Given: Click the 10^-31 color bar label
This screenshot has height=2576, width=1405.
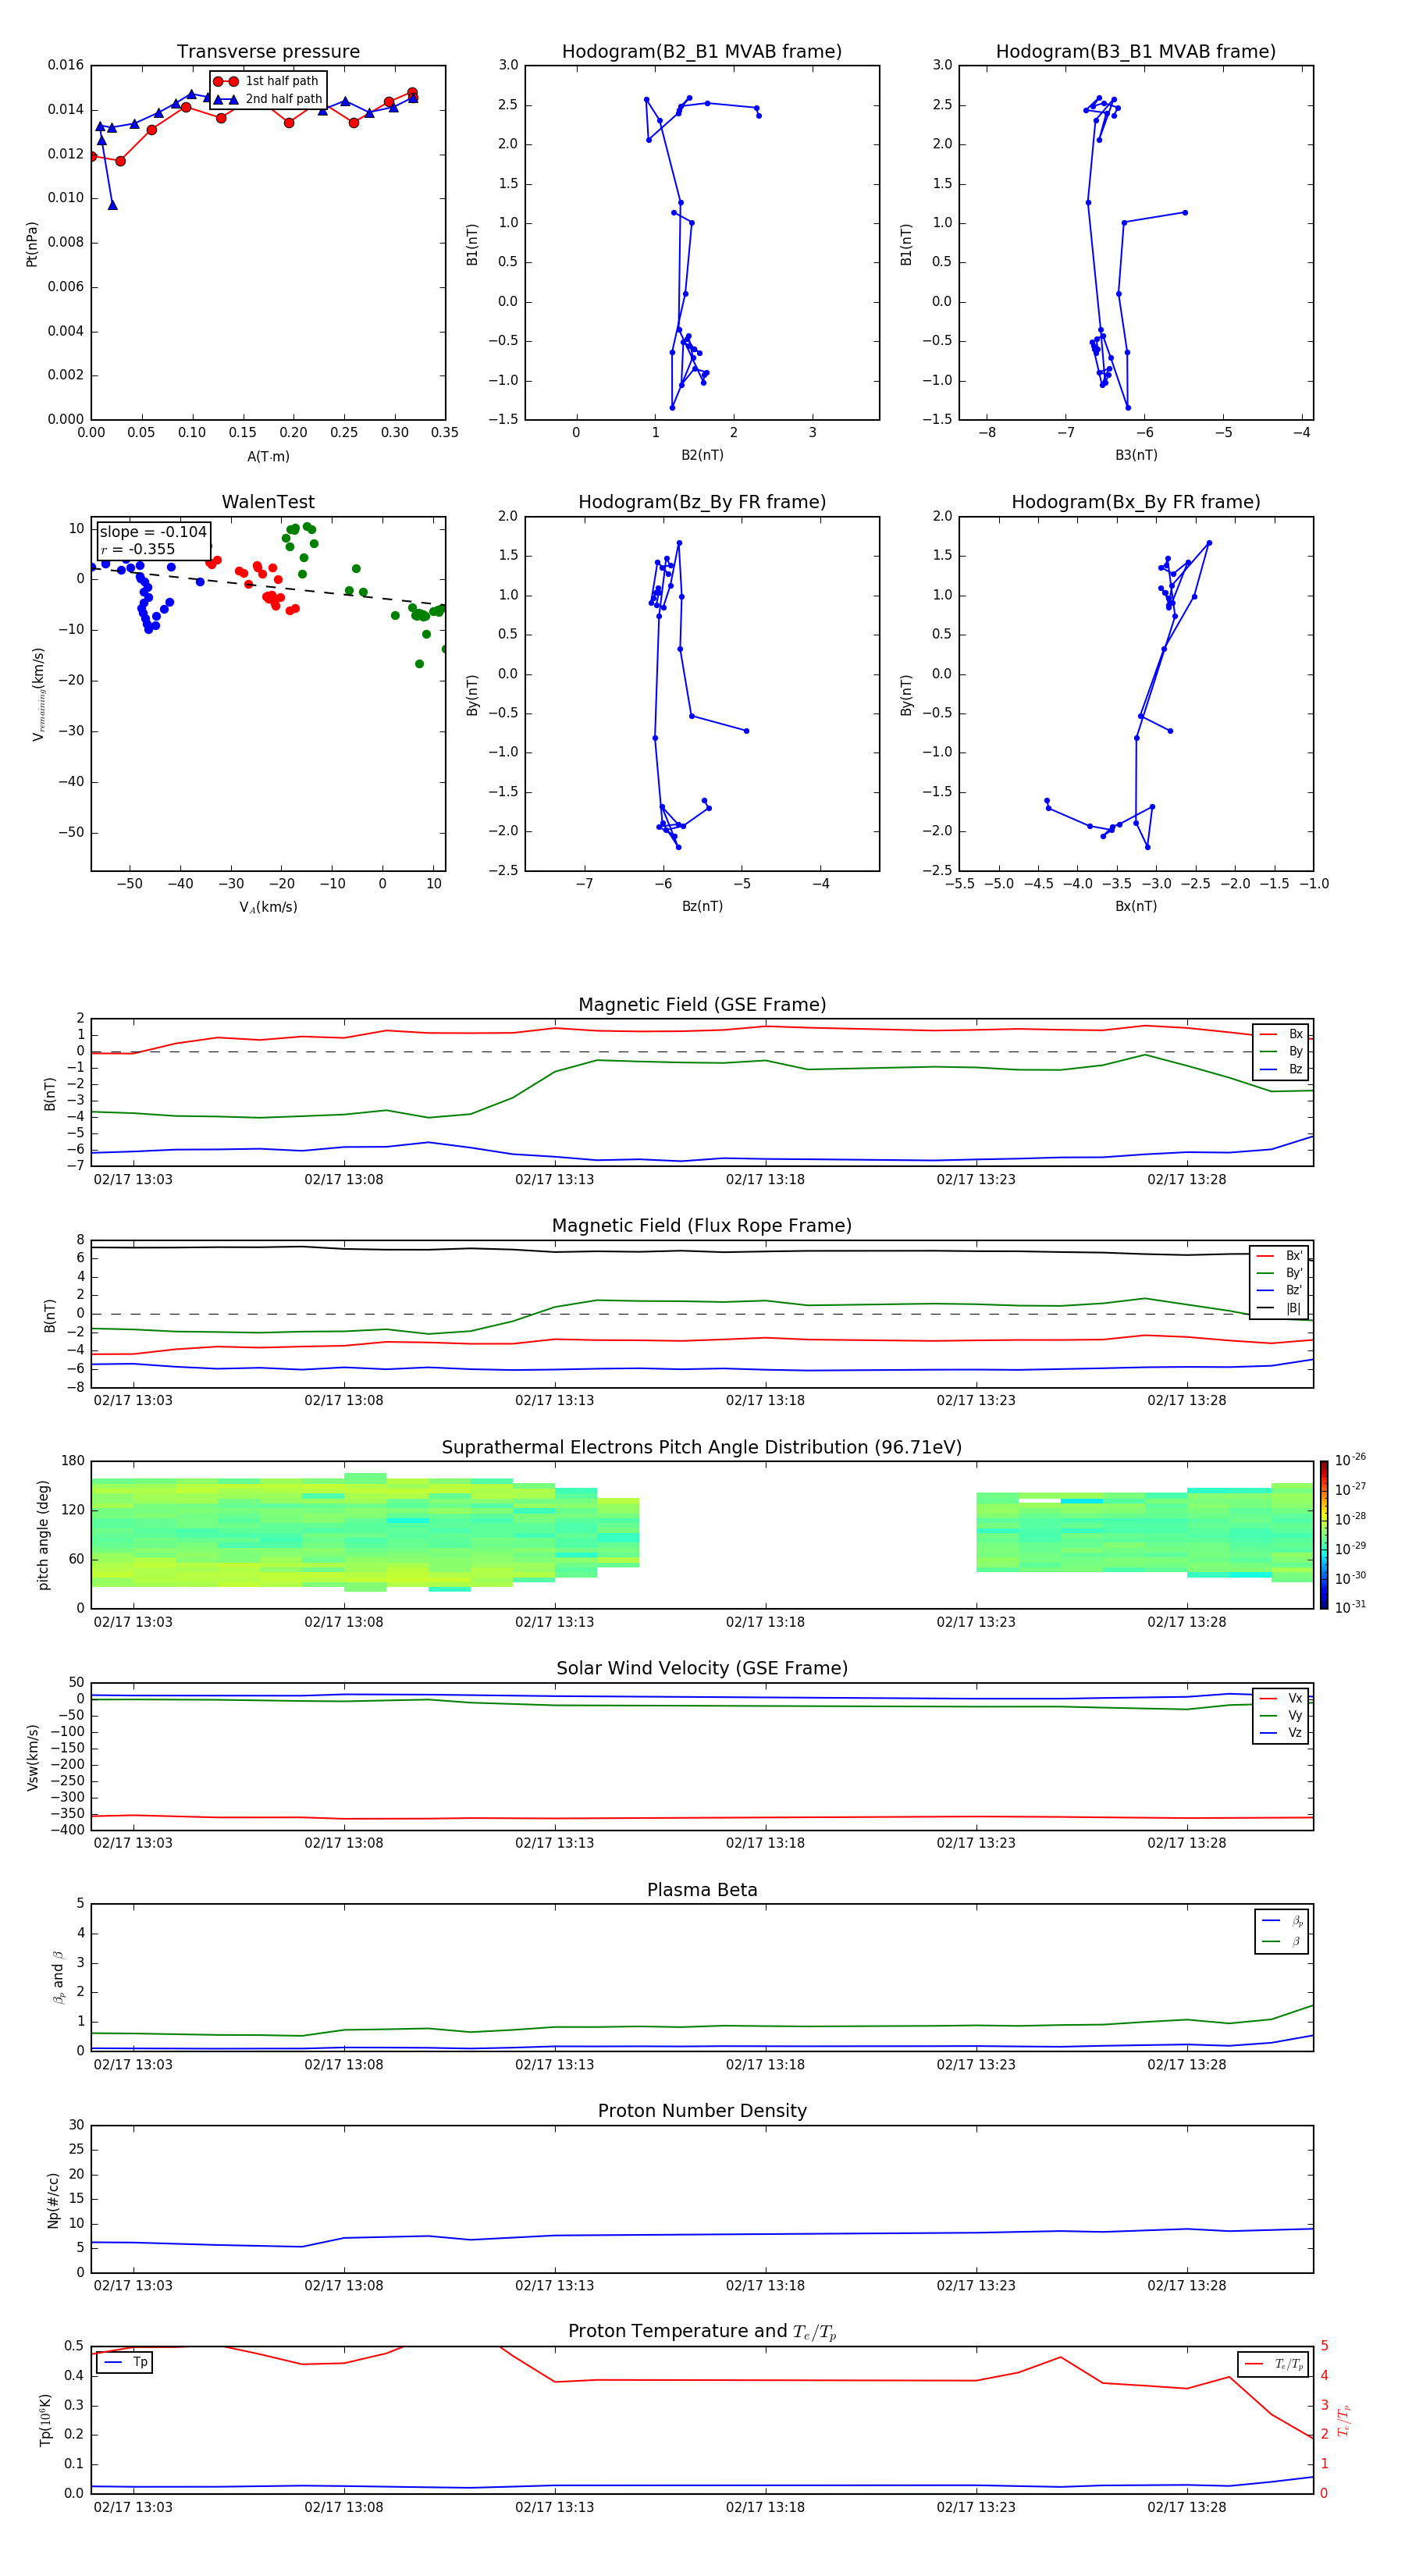Looking at the screenshot, I should (1349, 1607).
